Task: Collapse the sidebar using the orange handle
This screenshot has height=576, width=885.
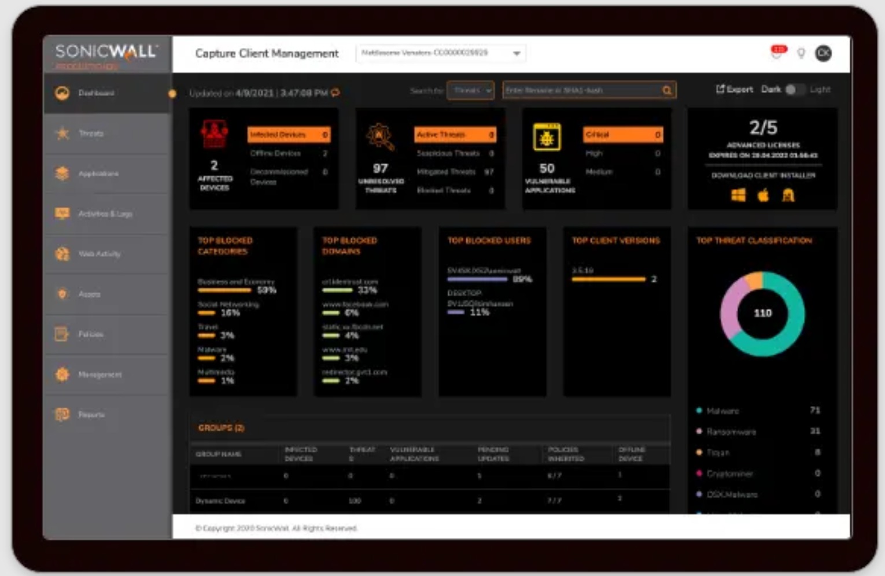Action: (172, 94)
